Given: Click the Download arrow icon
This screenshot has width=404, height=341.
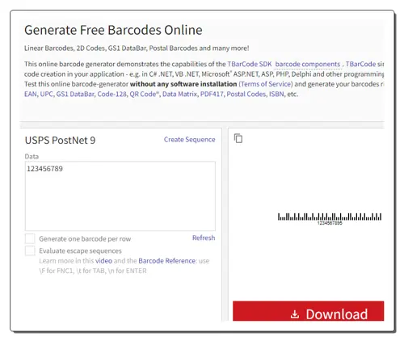Looking at the screenshot, I should tap(295, 314).
